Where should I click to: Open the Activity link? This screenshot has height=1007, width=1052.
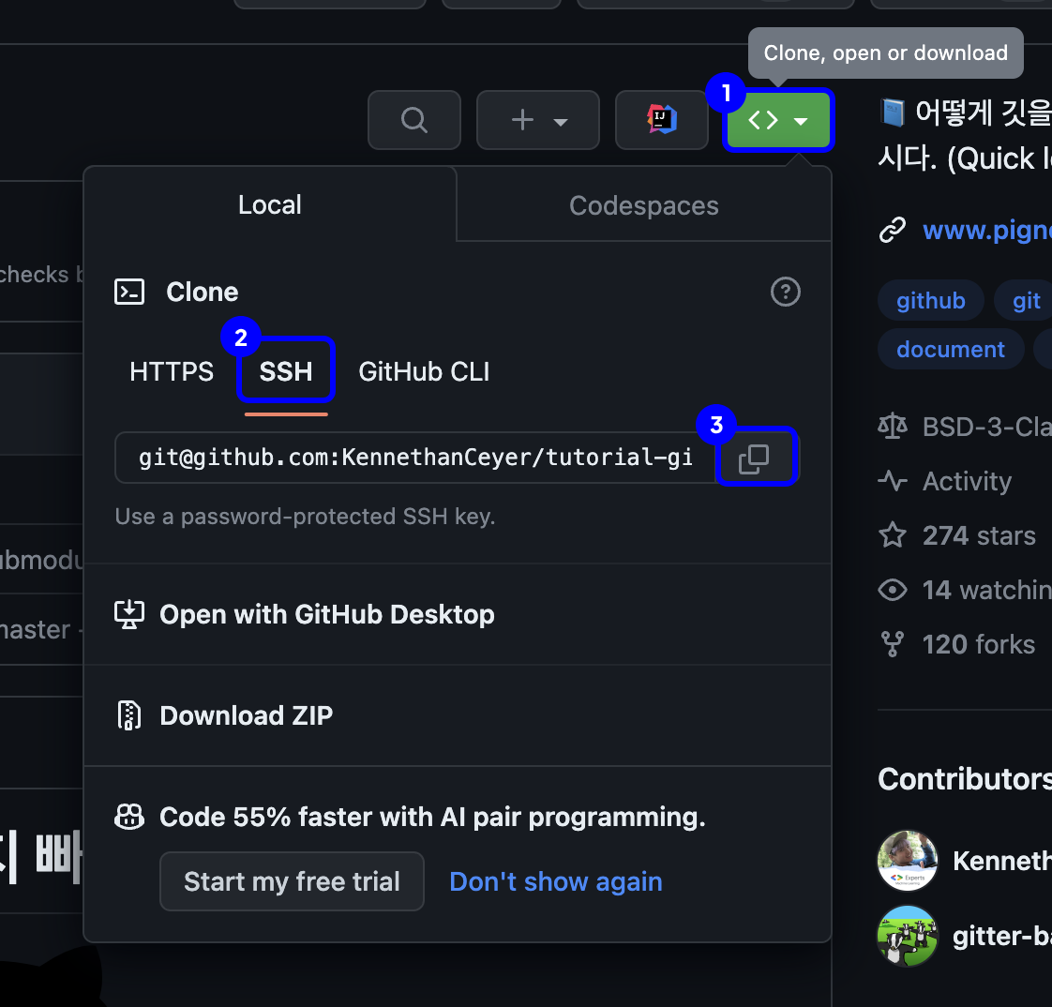(x=967, y=481)
